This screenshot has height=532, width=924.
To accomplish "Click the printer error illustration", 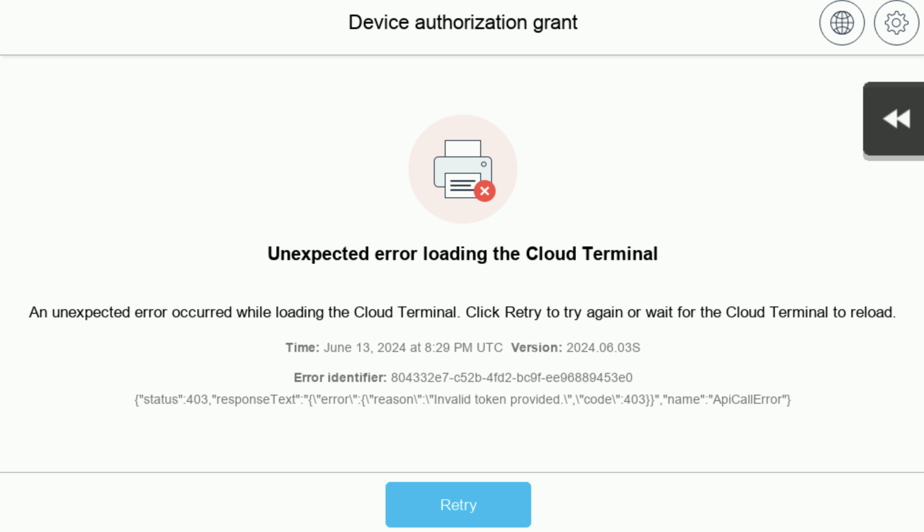I will click(x=462, y=169).
